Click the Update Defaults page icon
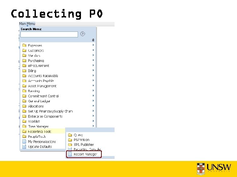 [x=24, y=147]
